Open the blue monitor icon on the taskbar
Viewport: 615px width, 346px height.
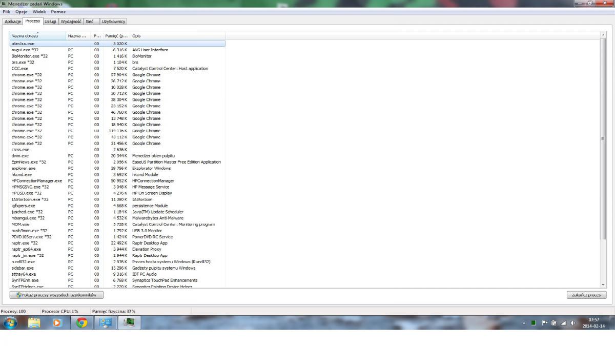(106, 323)
